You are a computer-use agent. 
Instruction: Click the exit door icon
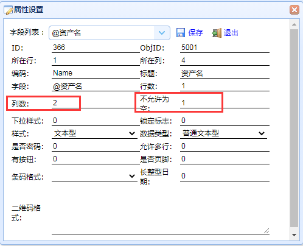tap(217, 33)
